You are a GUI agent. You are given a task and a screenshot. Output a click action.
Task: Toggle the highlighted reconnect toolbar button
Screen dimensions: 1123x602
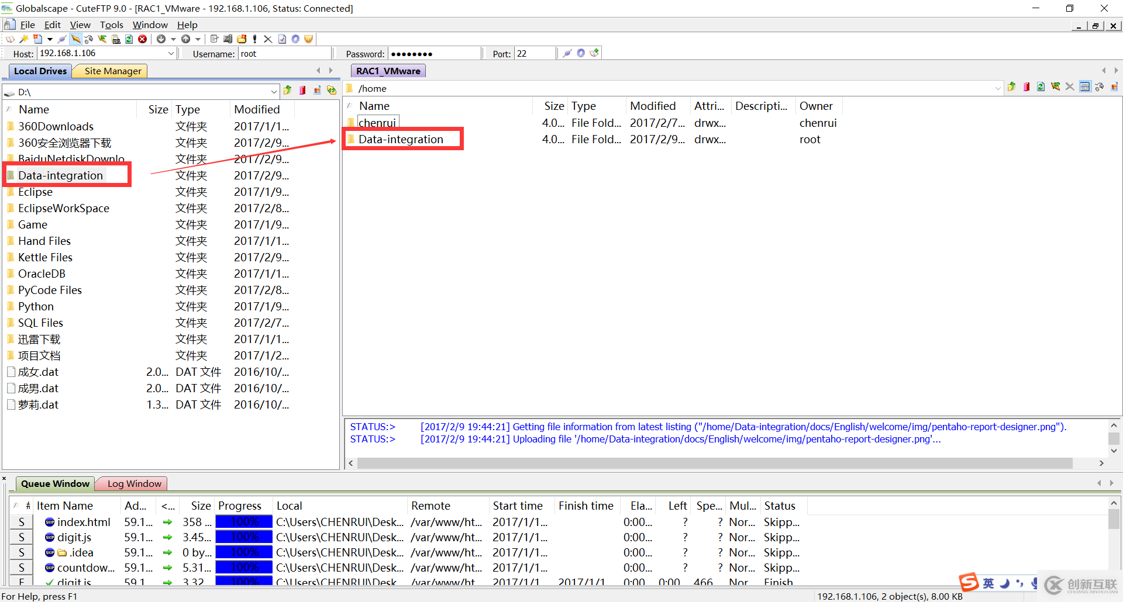click(x=75, y=39)
